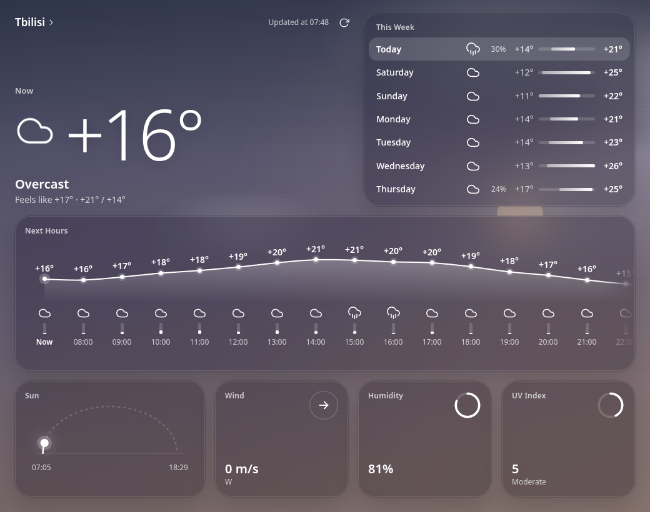Click the humidity ring gauge

tap(467, 405)
